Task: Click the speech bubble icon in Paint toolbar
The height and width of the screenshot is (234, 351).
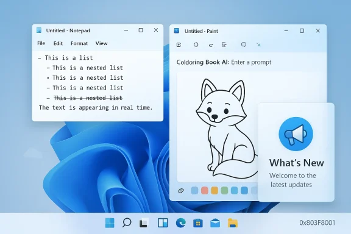Action: [x=244, y=44]
